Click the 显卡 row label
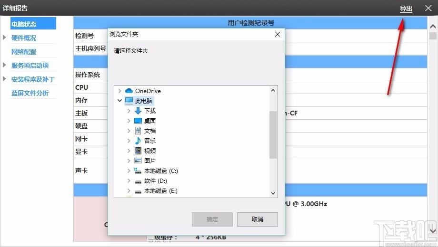This screenshot has height=247, width=438. click(x=81, y=152)
